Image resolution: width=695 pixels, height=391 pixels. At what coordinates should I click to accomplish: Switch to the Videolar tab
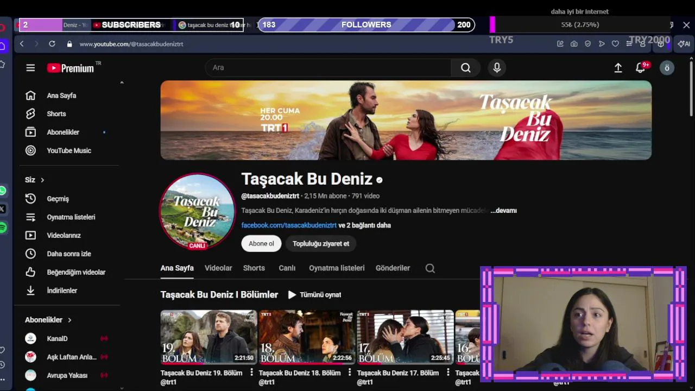[218, 268]
